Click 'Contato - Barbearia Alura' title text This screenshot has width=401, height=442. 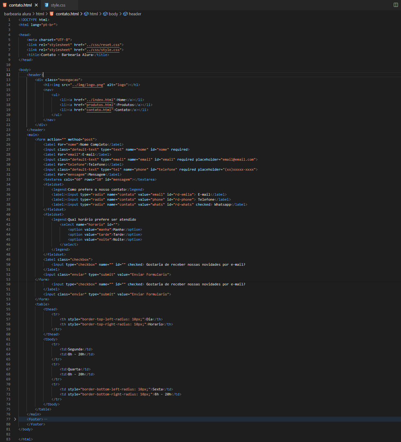click(67, 55)
